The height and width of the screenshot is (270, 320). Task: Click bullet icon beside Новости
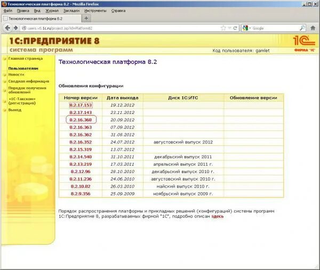4,75
